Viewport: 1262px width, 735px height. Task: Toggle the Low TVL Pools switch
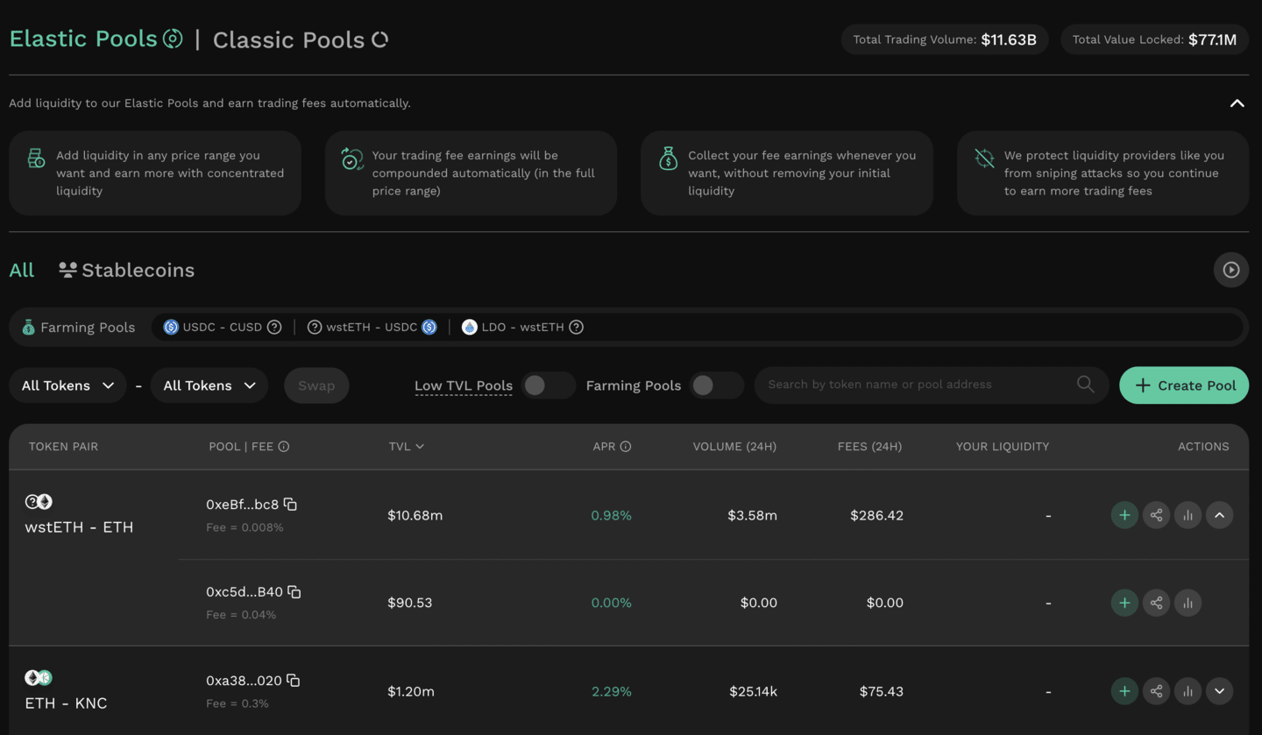click(548, 385)
